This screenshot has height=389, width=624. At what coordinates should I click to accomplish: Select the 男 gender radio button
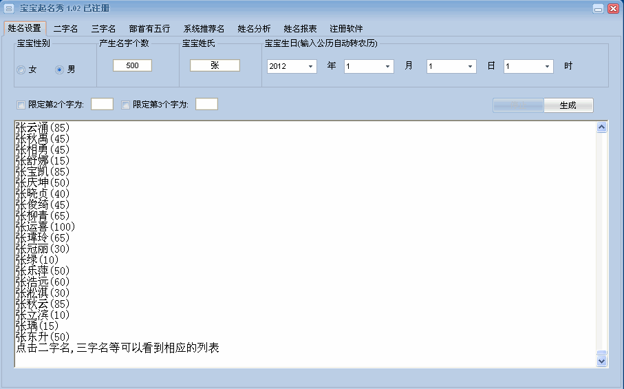60,70
